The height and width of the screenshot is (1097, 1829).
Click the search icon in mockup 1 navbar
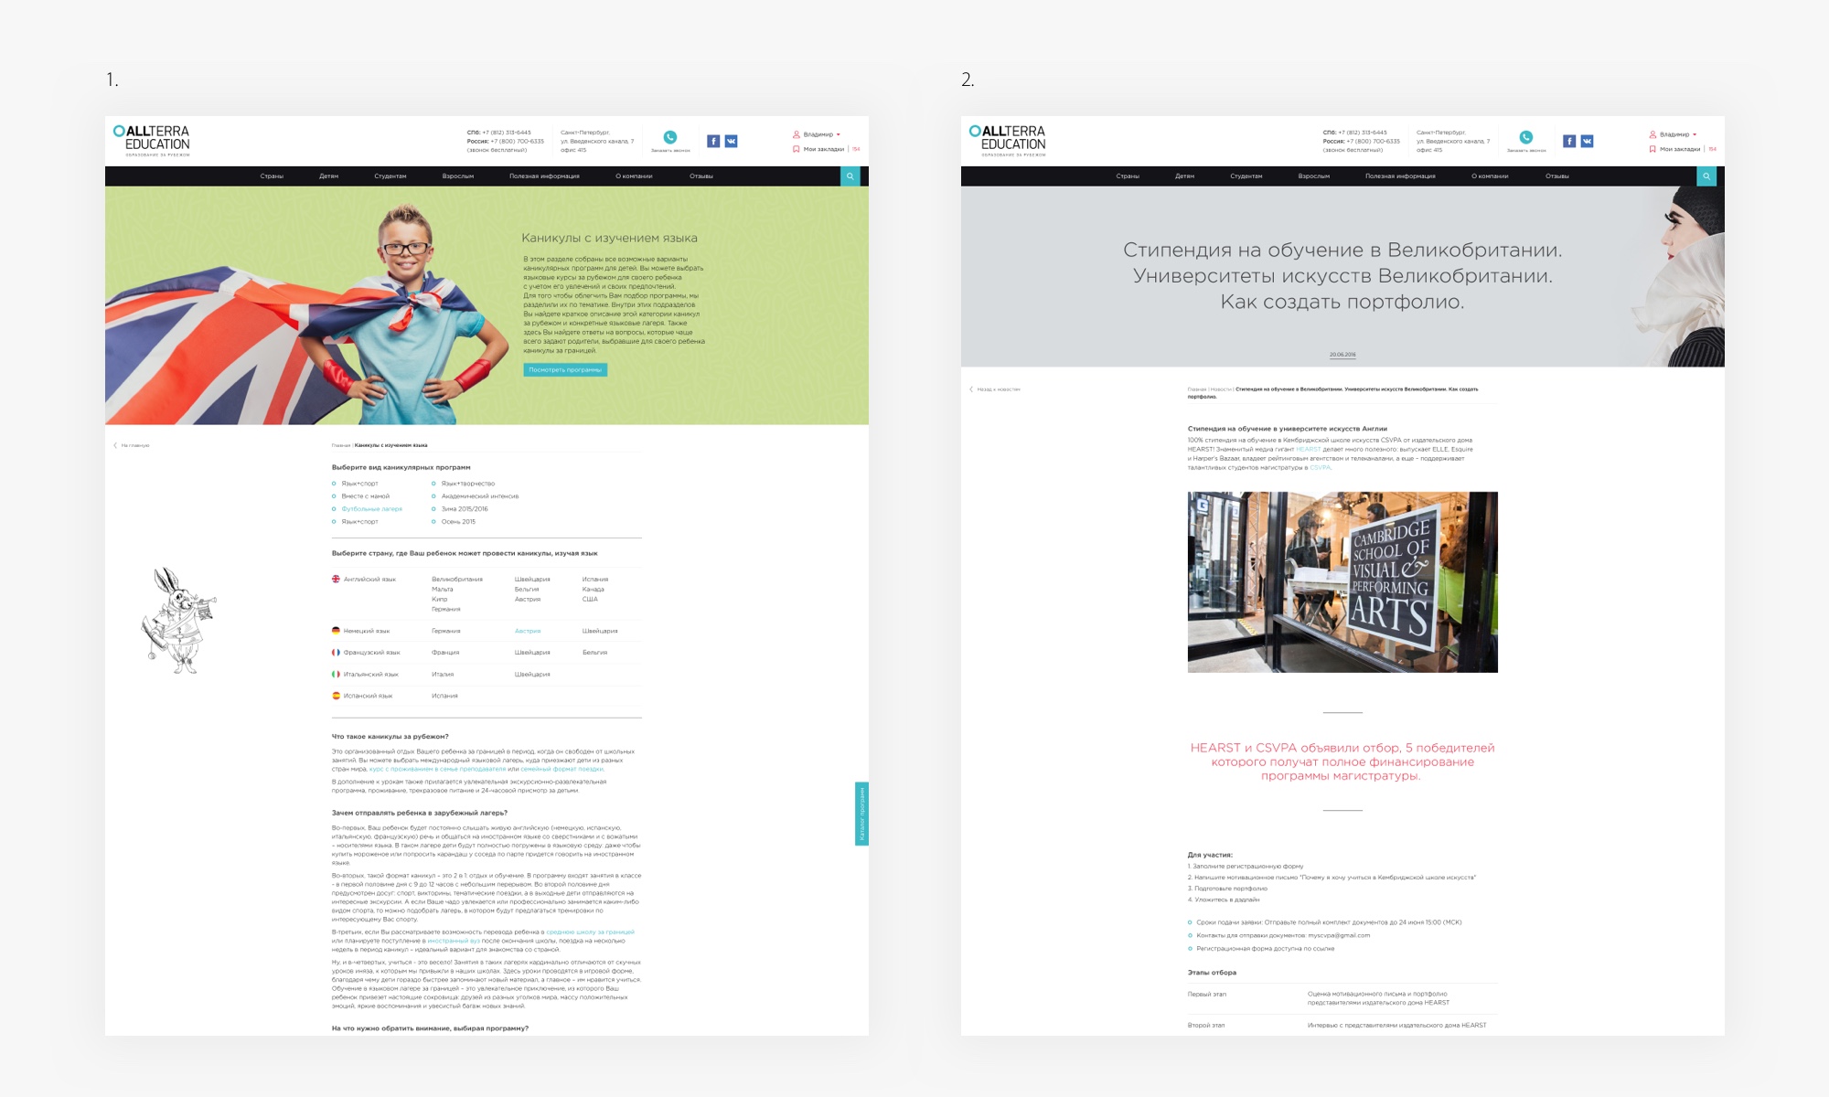click(850, 176)
